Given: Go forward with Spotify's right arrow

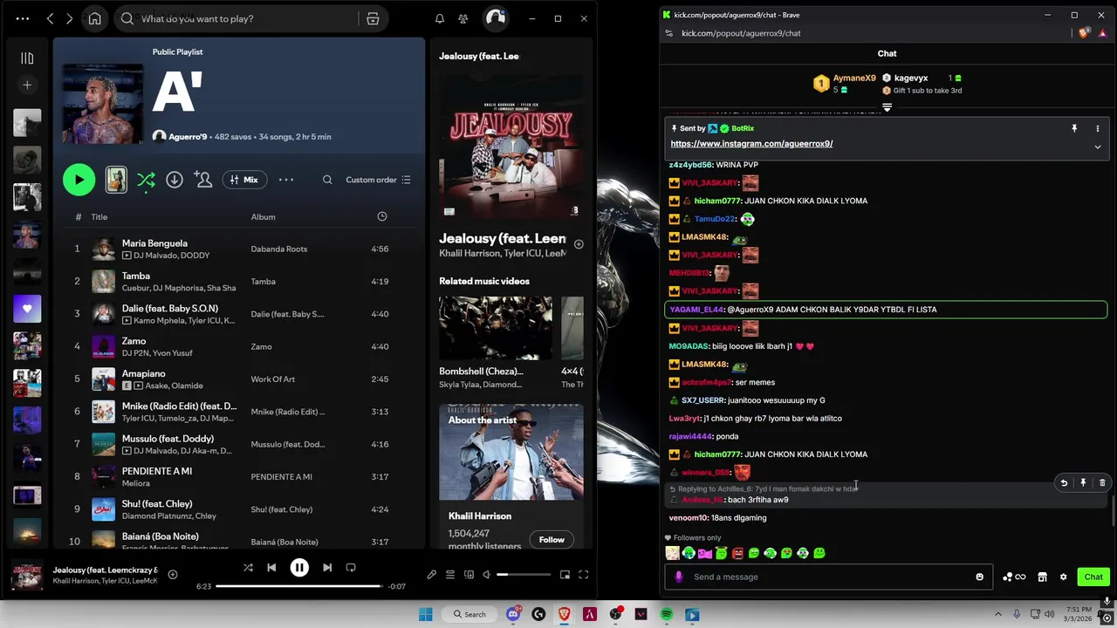Looking at the screenshot, I should click(x=70, y=18).
